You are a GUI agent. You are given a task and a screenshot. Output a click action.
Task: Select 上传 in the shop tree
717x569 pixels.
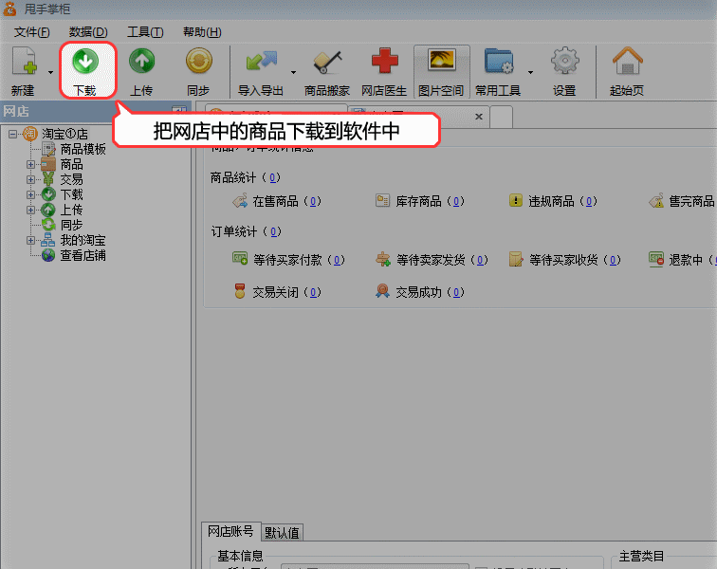point(72,210)
